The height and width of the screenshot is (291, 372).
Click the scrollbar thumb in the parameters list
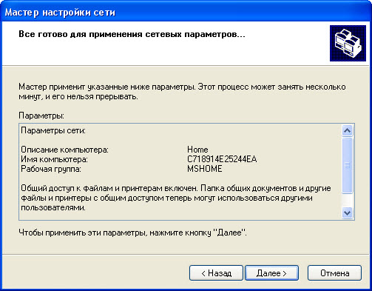pos(347,165)
